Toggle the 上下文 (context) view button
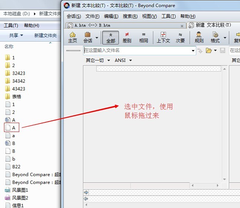The height and width of the screenshot is (208, 240). point(163,37)
